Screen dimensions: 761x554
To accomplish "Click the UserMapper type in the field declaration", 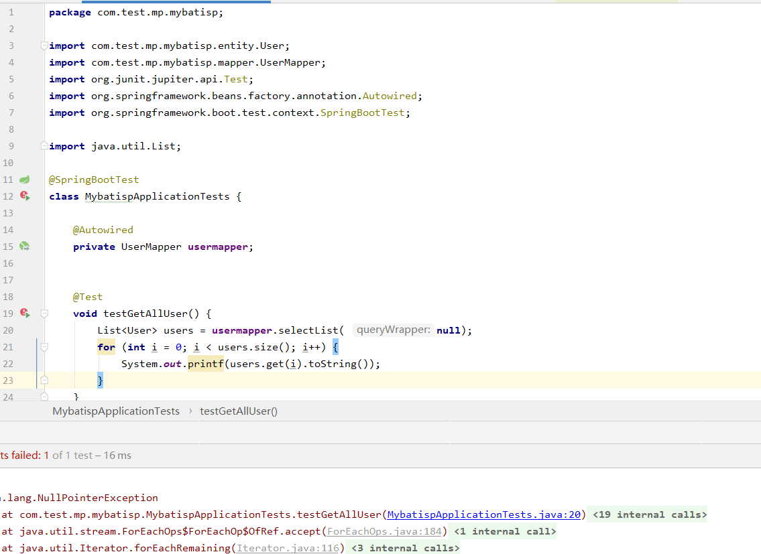I will (x=152, y=247).
